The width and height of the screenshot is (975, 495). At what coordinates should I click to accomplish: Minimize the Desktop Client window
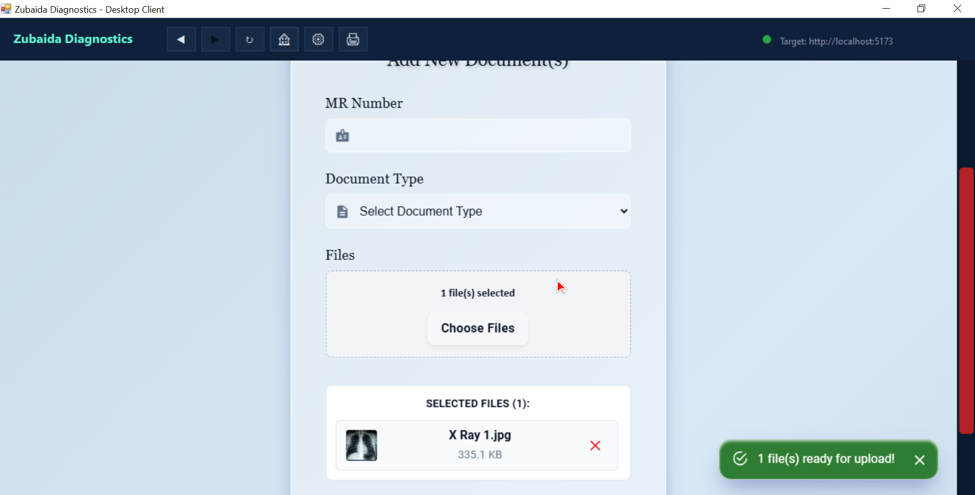[886, 9]
